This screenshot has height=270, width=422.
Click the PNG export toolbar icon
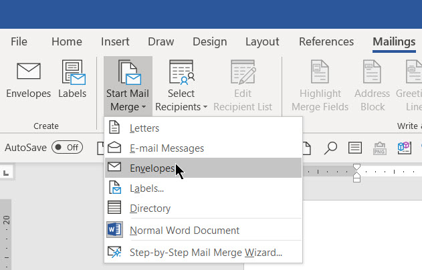point(379,148)
